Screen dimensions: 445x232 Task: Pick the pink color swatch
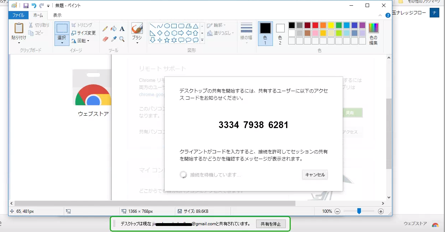pos(315,33)
